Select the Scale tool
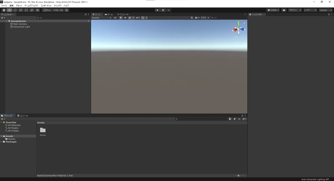Image resolution: width=334 pixels, height=181 pixels. pos(21,10)
